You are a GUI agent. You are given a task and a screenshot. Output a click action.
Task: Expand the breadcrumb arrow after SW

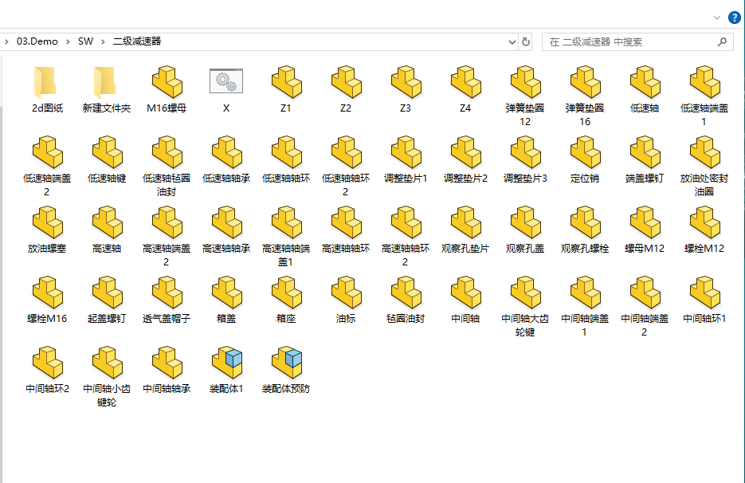click(102, 41)
